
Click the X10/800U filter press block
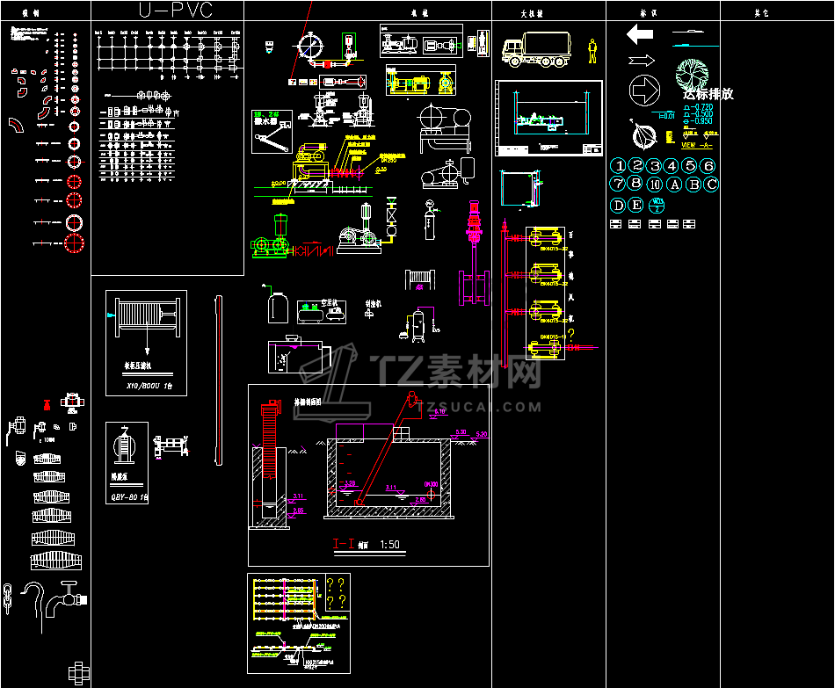pyautogui.click(x=147, y=343)
